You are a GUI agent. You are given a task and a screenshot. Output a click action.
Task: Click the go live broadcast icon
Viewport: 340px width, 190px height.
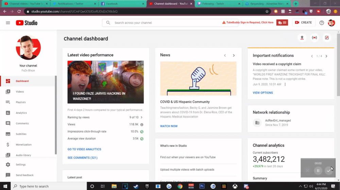[x=314, y=38]
